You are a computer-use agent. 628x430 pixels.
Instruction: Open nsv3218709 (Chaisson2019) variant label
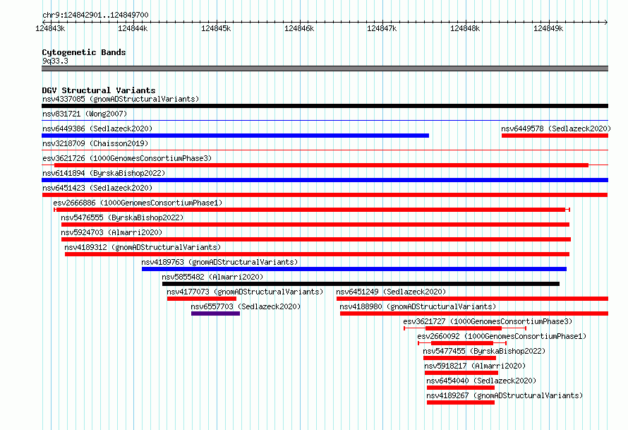click(95, 143)
